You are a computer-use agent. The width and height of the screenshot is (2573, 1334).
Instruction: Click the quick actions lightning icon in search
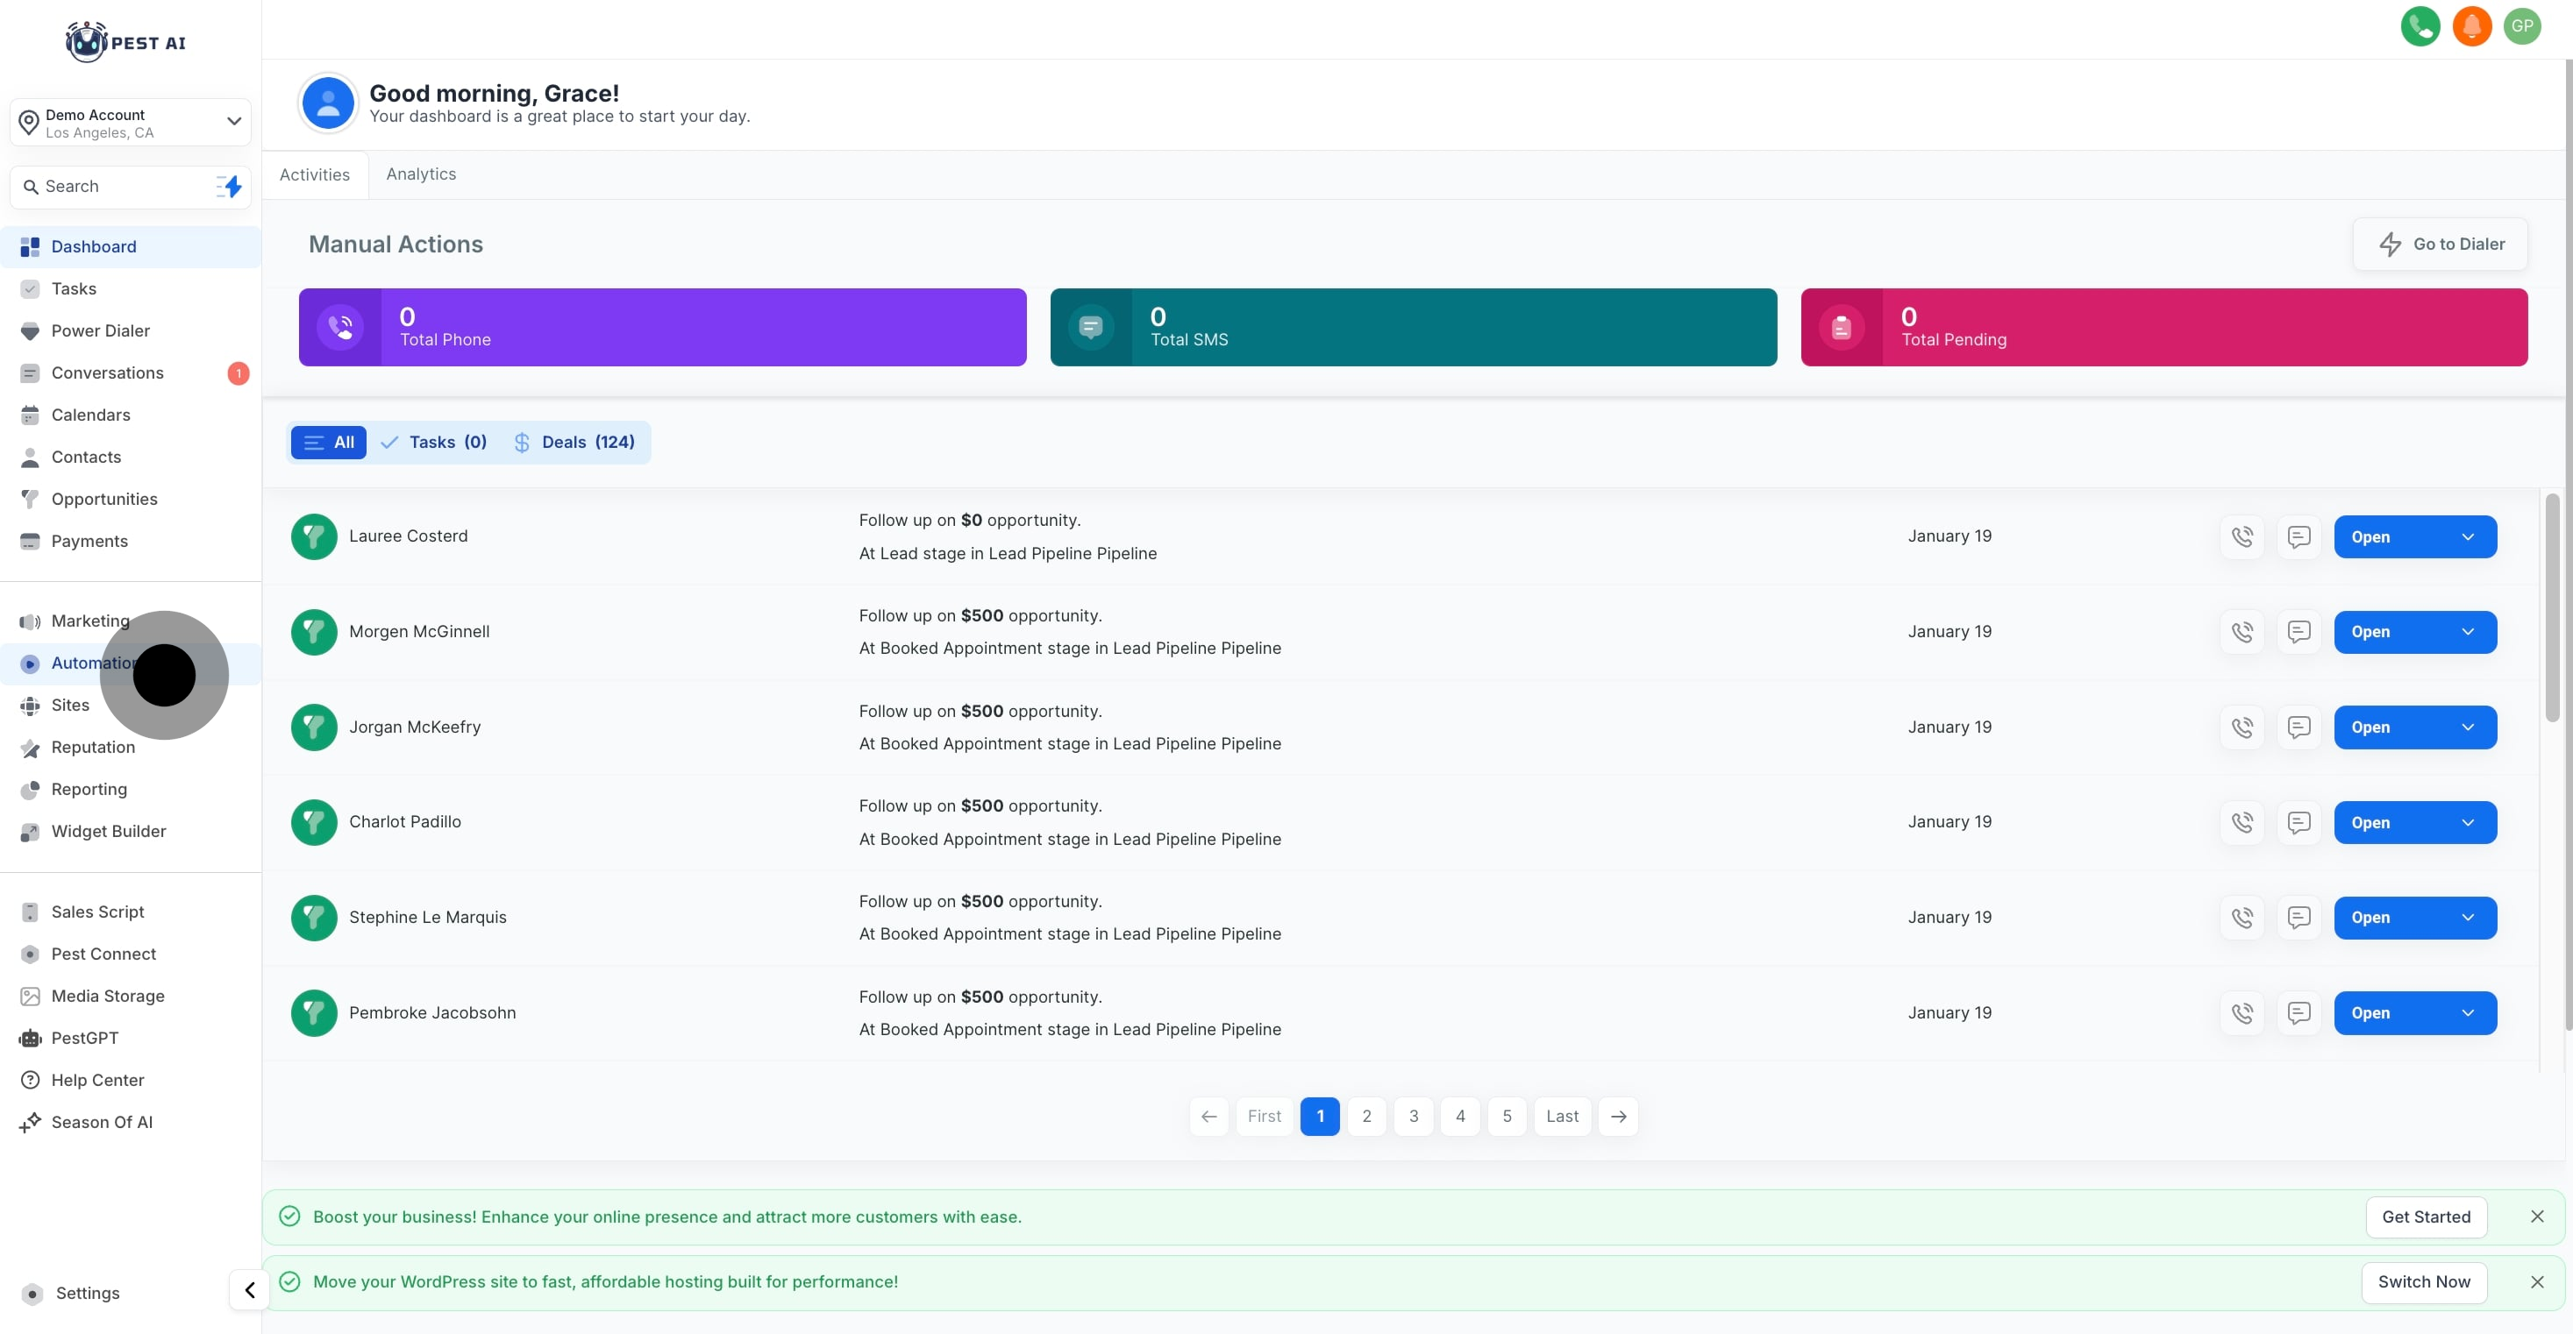(230, 187)
